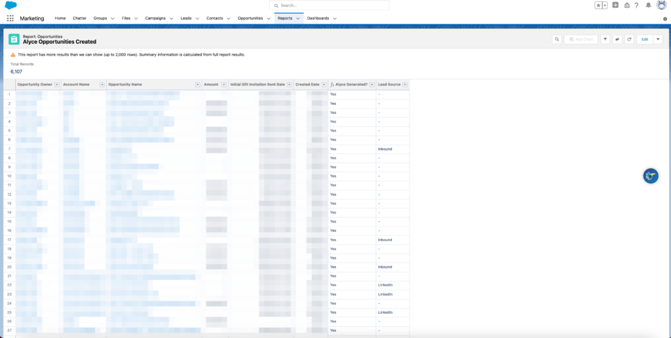This screenshot has height=338, width=671.
Task: Click Inbound lead source in row 7
Action: (x=385, y=149)
